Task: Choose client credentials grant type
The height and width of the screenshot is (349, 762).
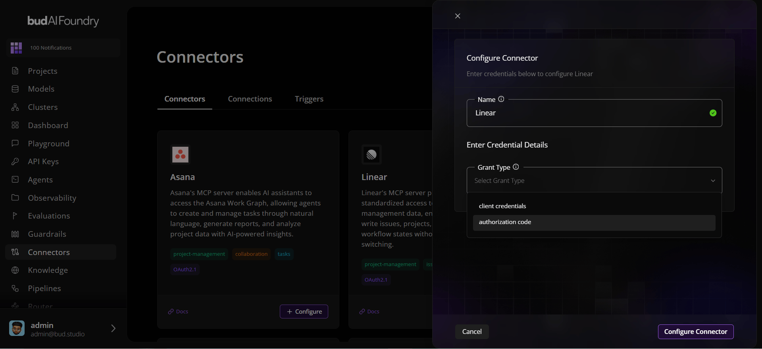Action: pos(594,206)
